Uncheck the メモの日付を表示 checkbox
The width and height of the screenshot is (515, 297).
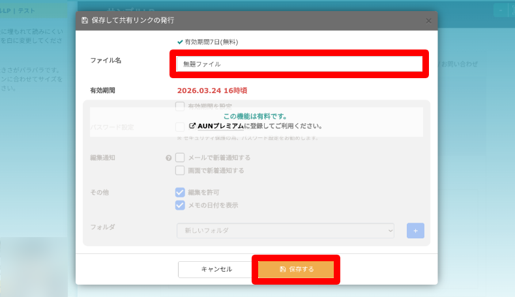tap(180, 205)
